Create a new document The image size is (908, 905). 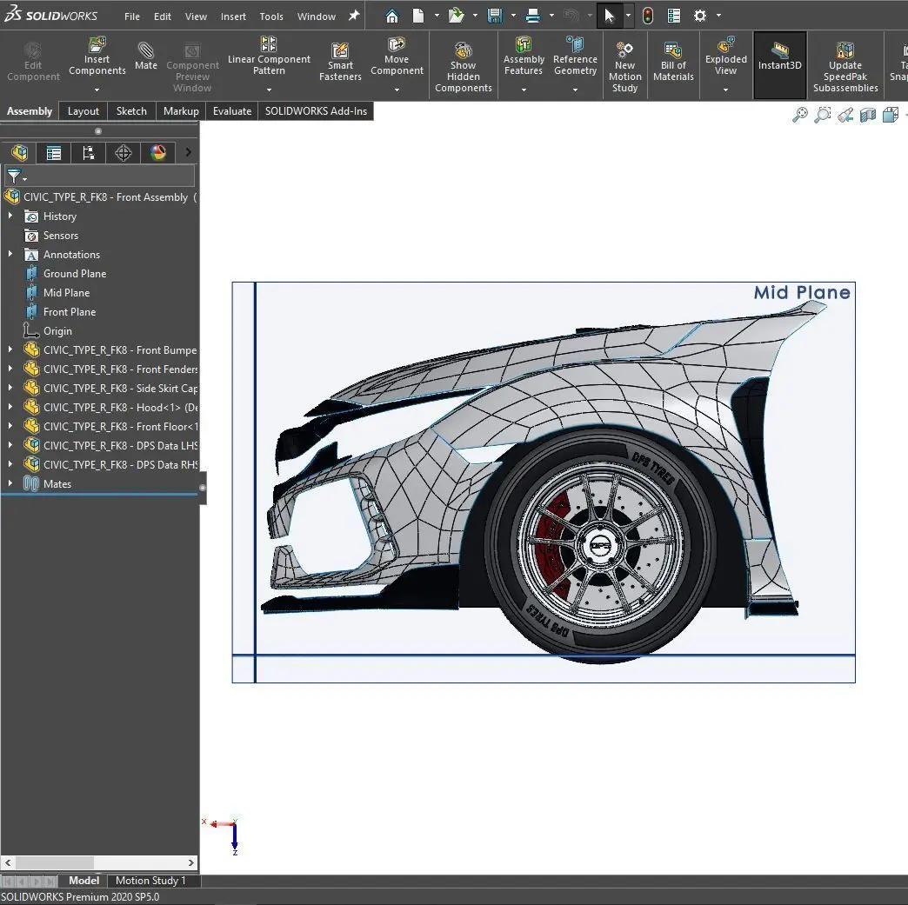(x=418, y=16)
